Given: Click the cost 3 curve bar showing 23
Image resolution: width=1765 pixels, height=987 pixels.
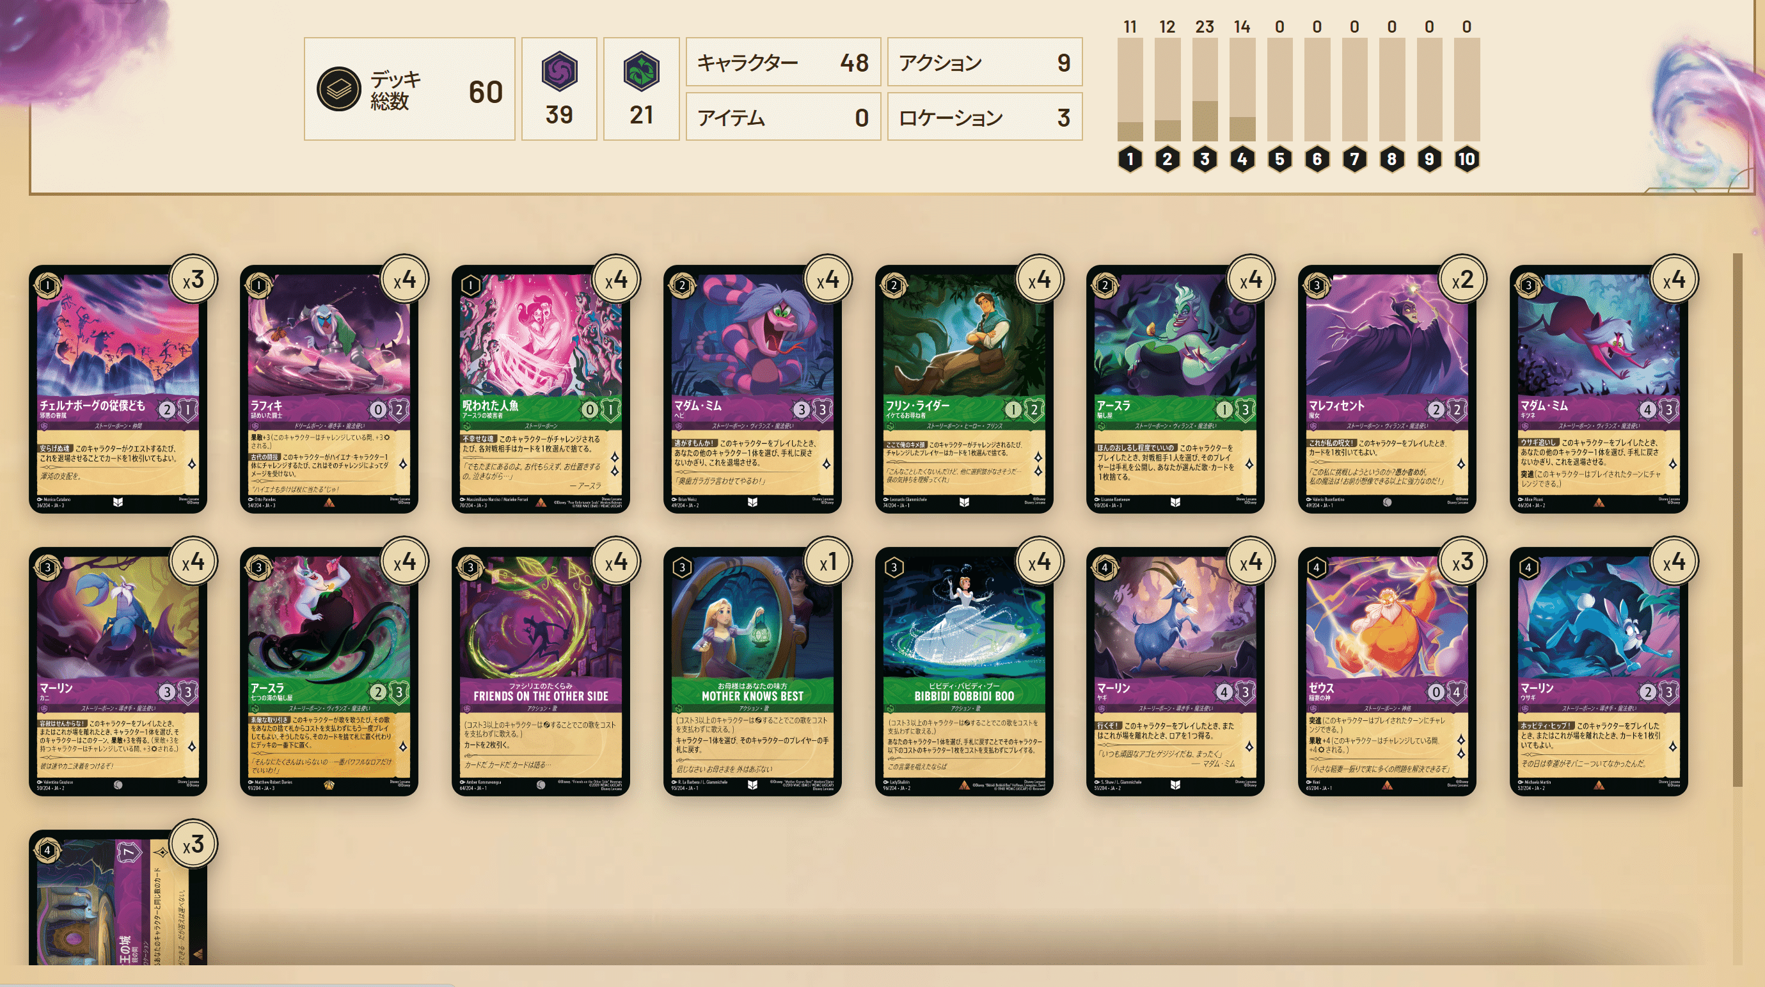Looking at the screenshot, I should point(1205,89).
